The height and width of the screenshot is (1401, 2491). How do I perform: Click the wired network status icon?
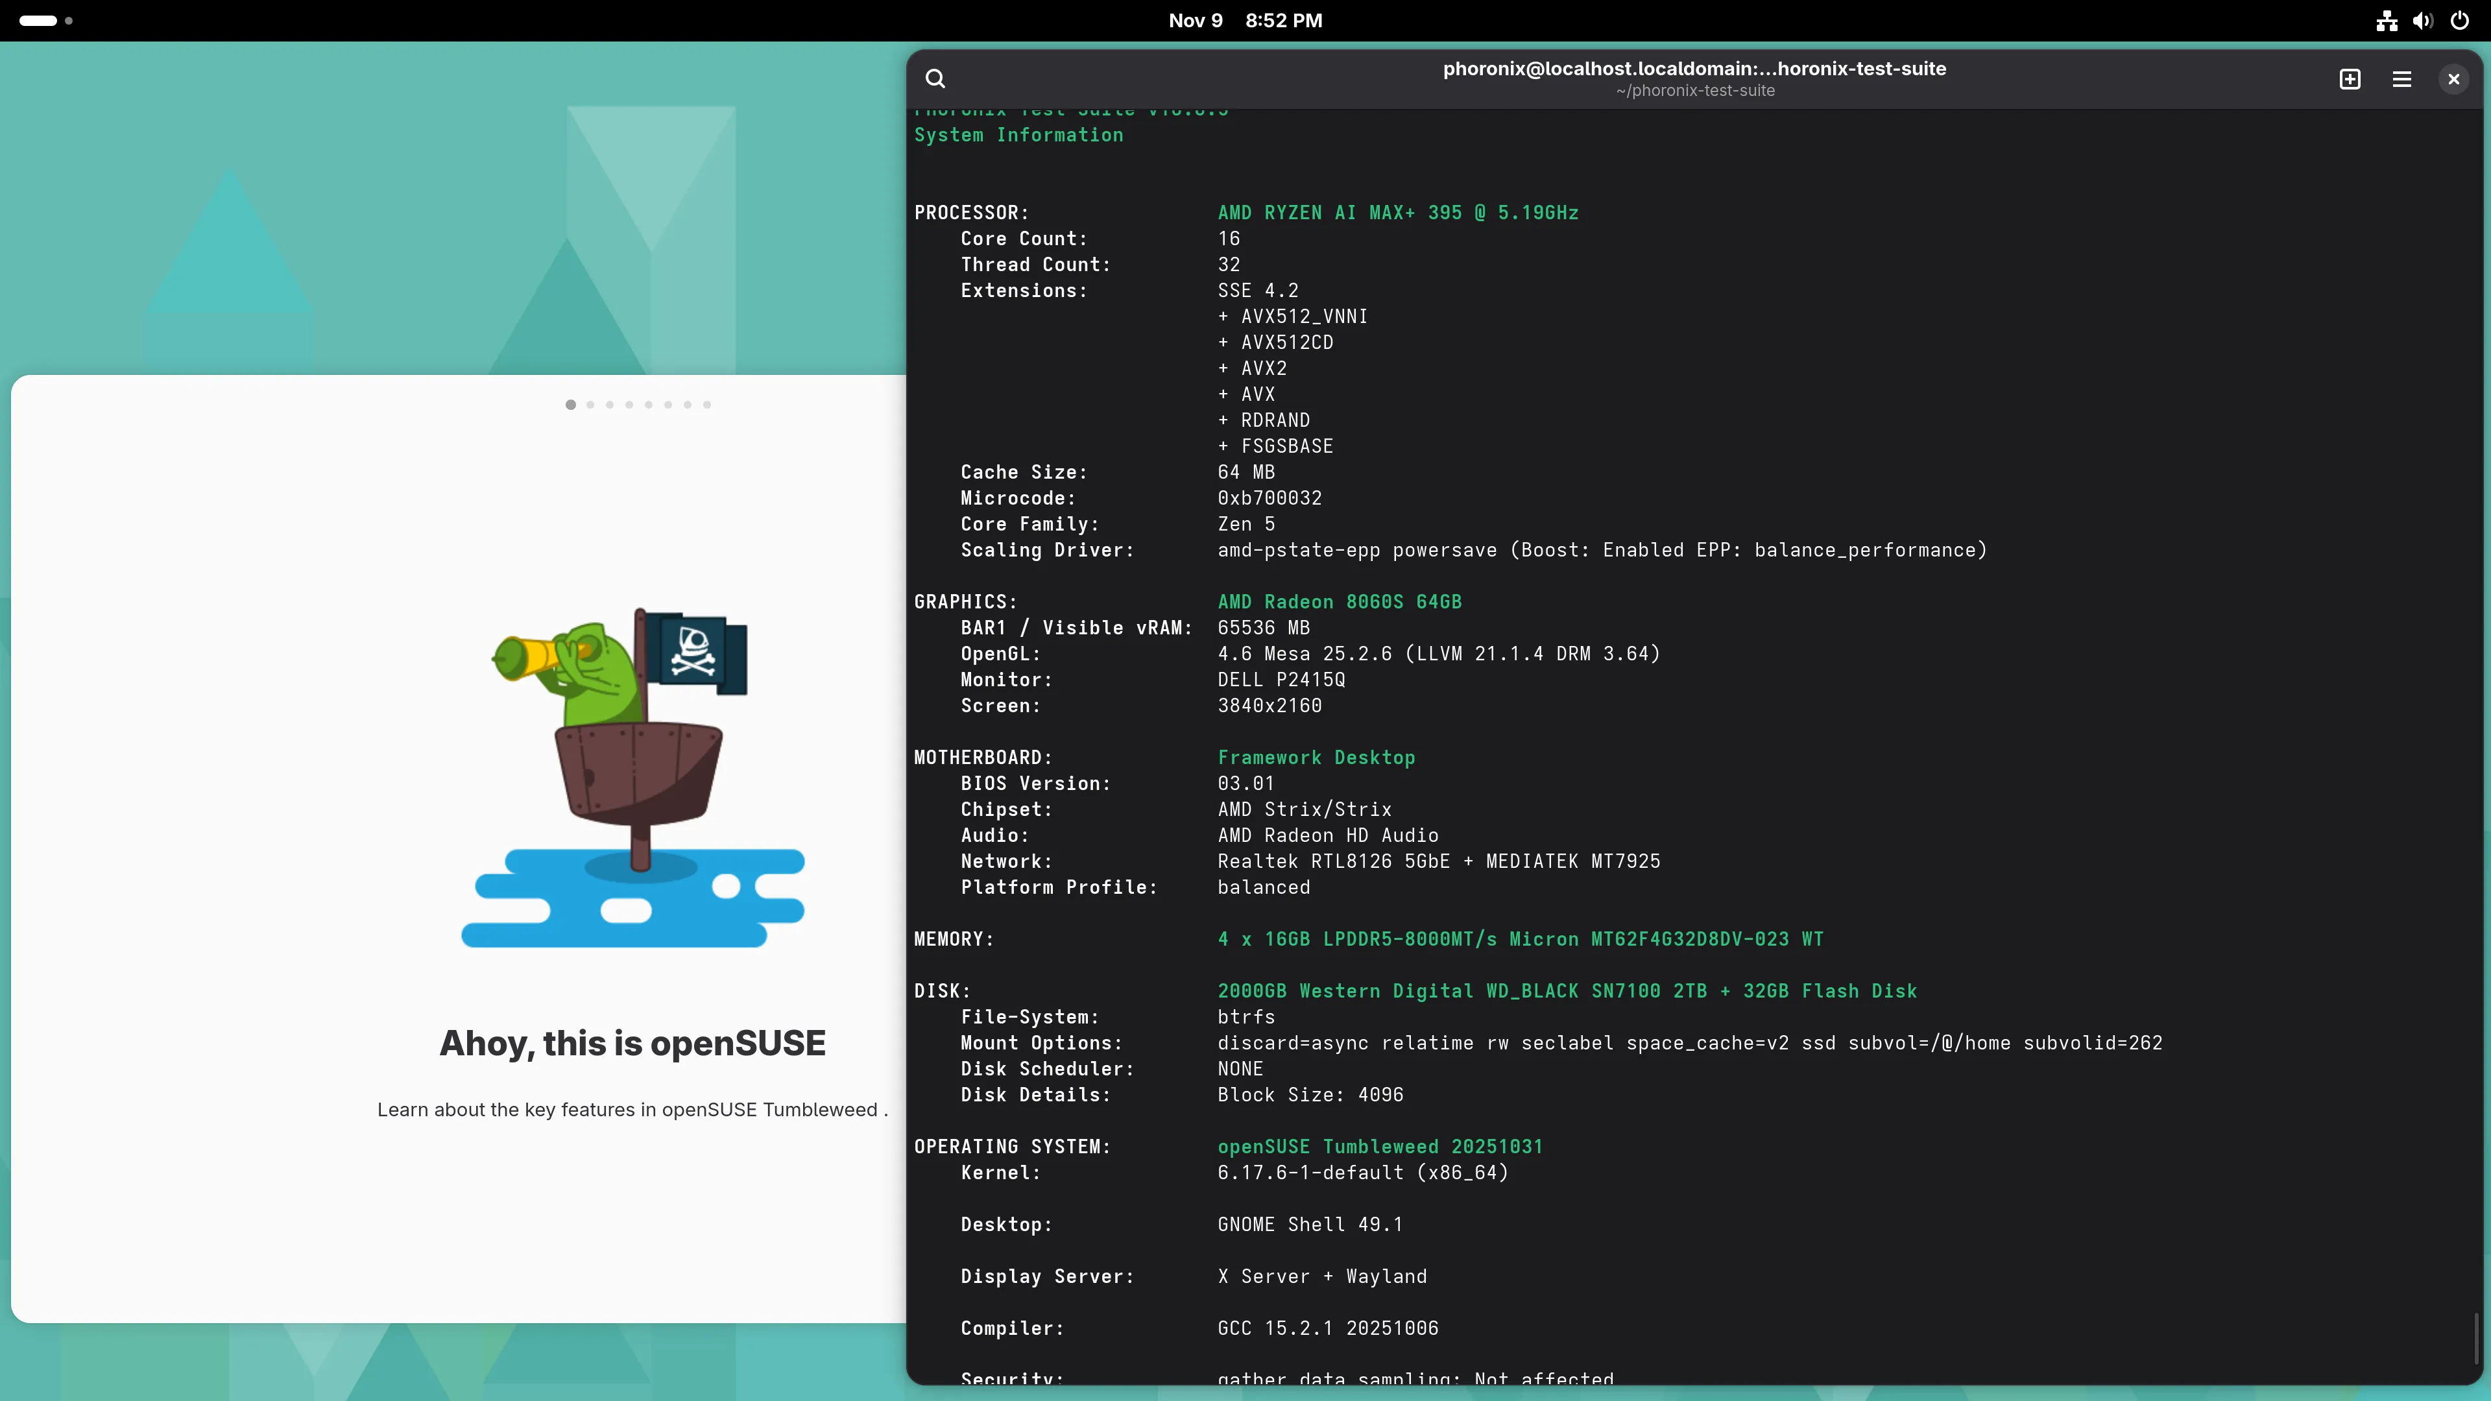pos(2387,20)
